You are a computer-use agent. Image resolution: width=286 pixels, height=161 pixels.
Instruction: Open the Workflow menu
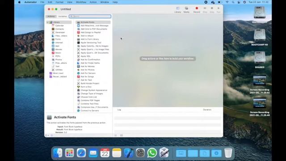(x=81, y=2)
